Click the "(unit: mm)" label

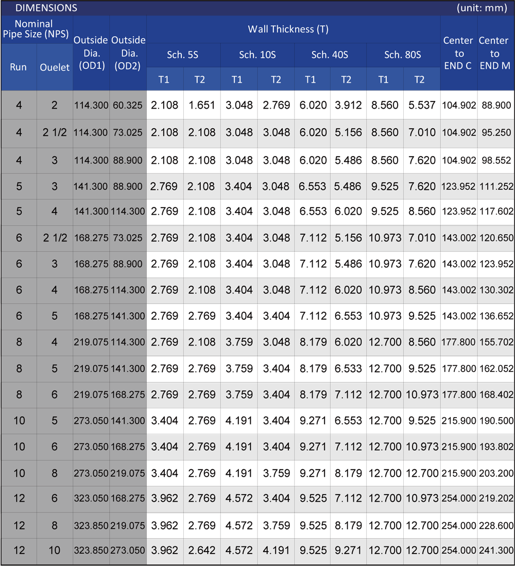pyautogui.click(x=483, y=8)
